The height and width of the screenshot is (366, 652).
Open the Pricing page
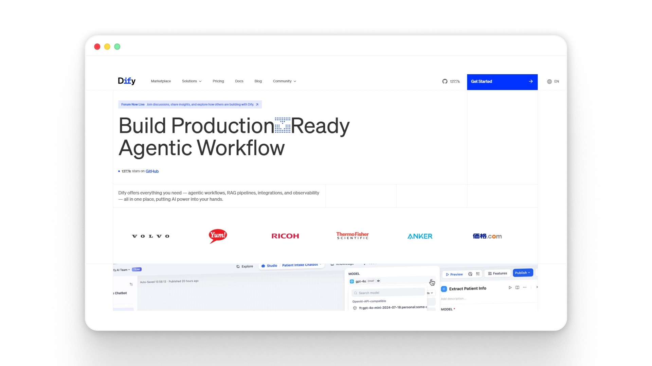[x=218, y=81]
